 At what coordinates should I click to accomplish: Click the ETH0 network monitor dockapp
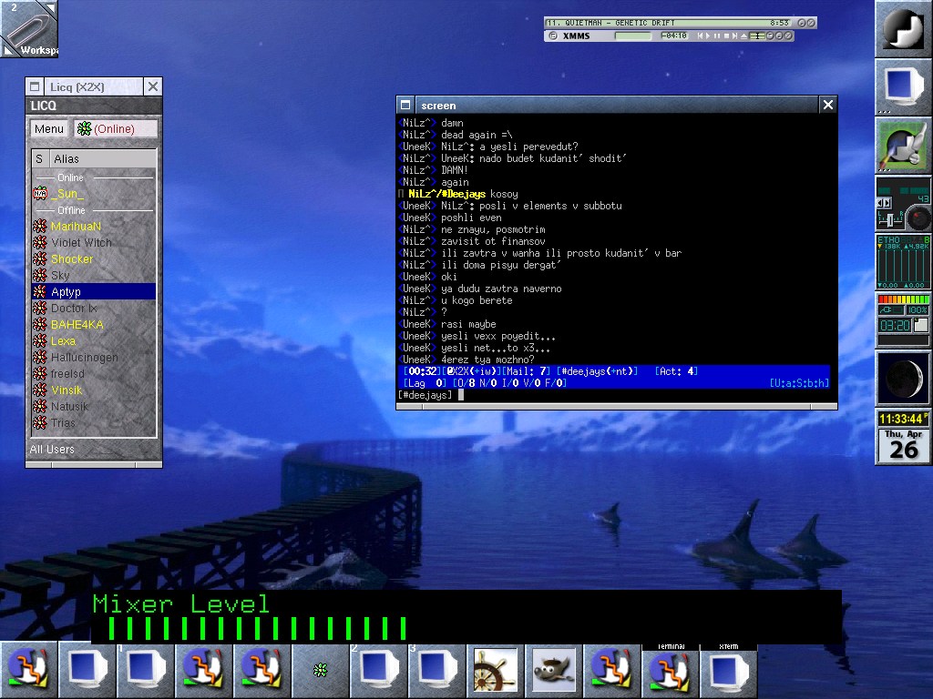coord(903,261)
